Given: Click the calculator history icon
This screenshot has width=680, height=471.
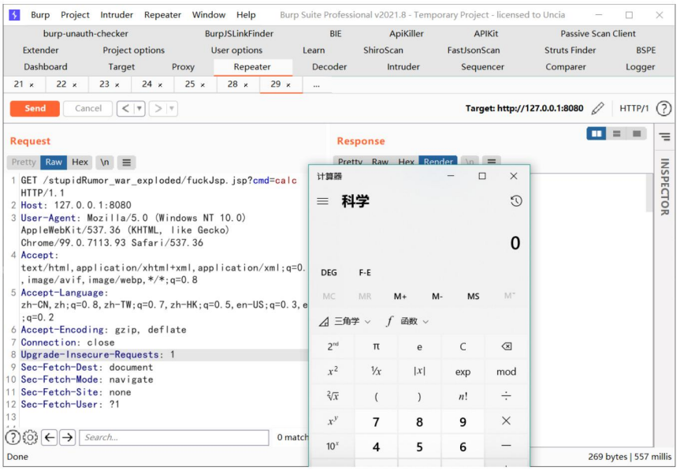Looking at the screenshot, I should click(515, 201).
